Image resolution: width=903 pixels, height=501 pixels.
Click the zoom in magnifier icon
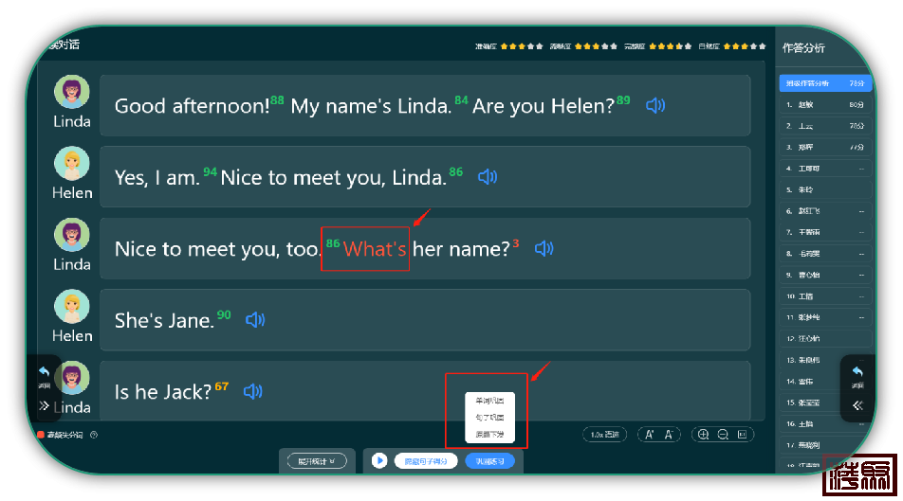pos(703,435)
